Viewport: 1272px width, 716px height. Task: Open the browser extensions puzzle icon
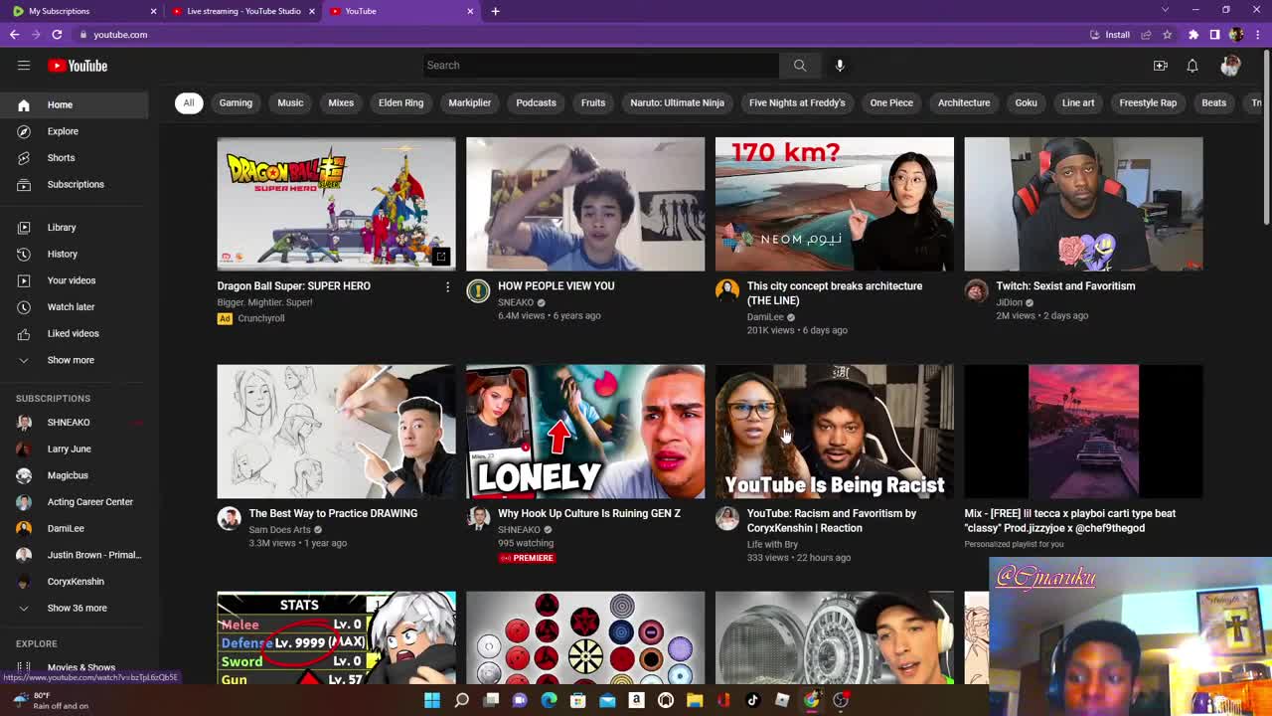coord(1193,35)
